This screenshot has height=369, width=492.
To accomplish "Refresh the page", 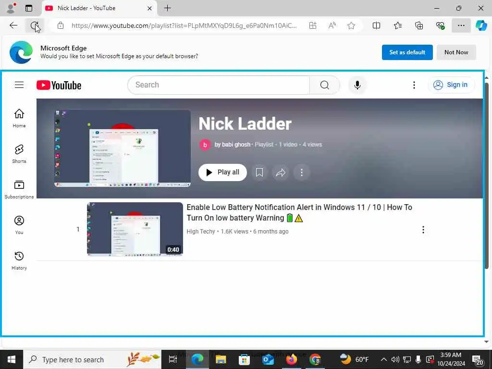I will click(35, 25).
